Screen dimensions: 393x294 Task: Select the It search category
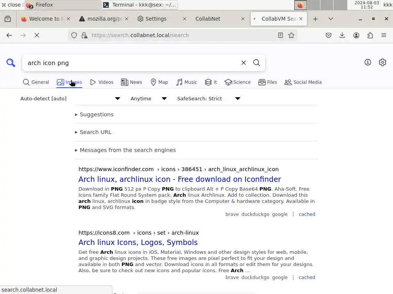[x=211, y=82]
